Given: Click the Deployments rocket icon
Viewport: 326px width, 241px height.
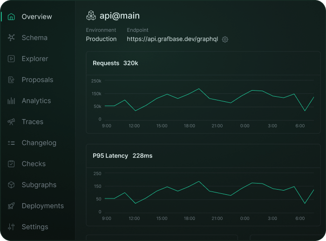Looking at the screenshot, I should point(11,206).
